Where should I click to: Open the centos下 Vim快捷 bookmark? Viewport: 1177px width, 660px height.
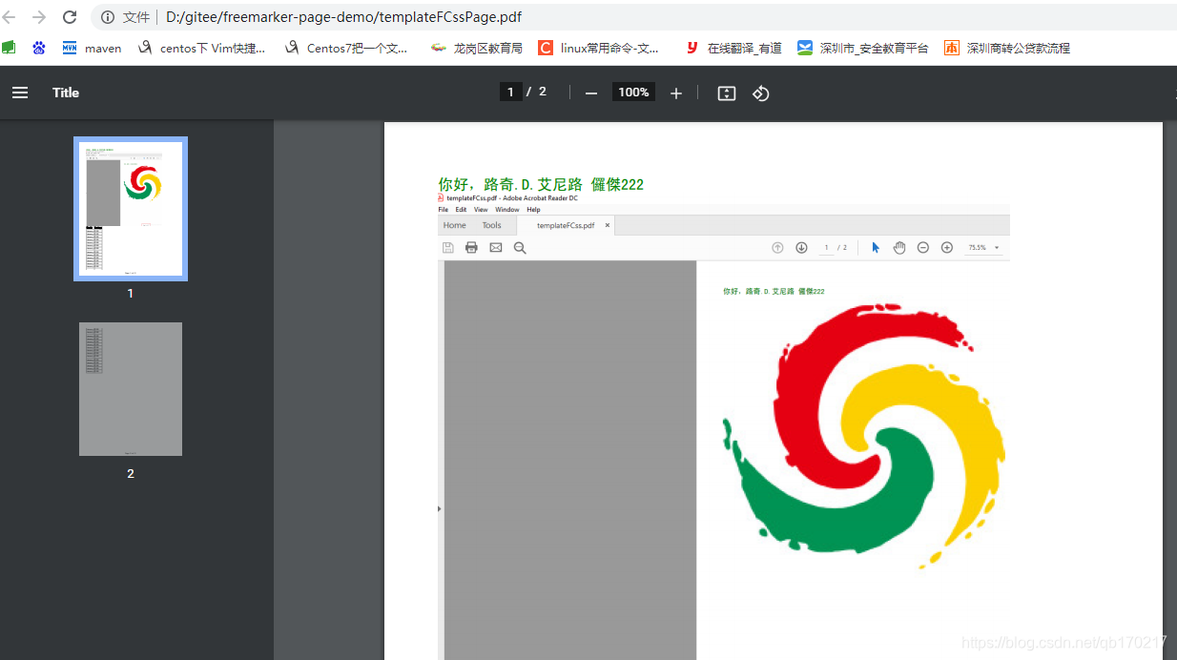(201, 48)
